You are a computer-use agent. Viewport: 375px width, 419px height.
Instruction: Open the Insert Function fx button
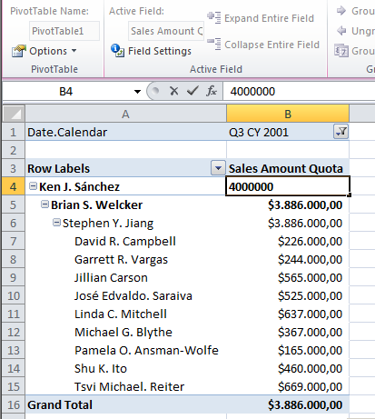[212, 91]
